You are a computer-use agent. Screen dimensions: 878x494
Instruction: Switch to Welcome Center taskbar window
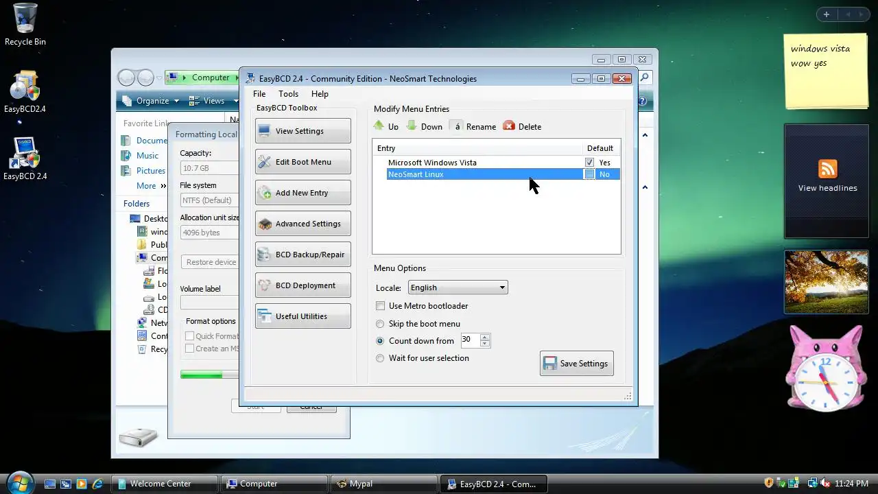click(165, 484)
